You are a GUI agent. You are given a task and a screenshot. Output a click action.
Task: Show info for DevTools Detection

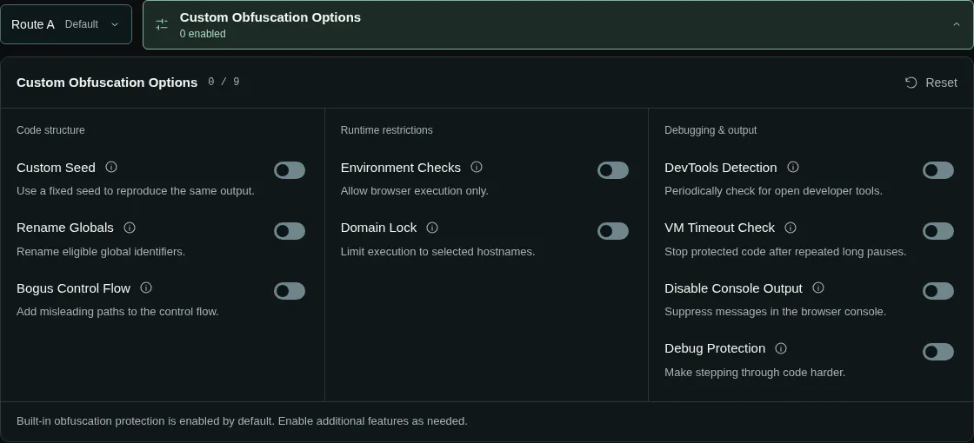tap(792, 167)
